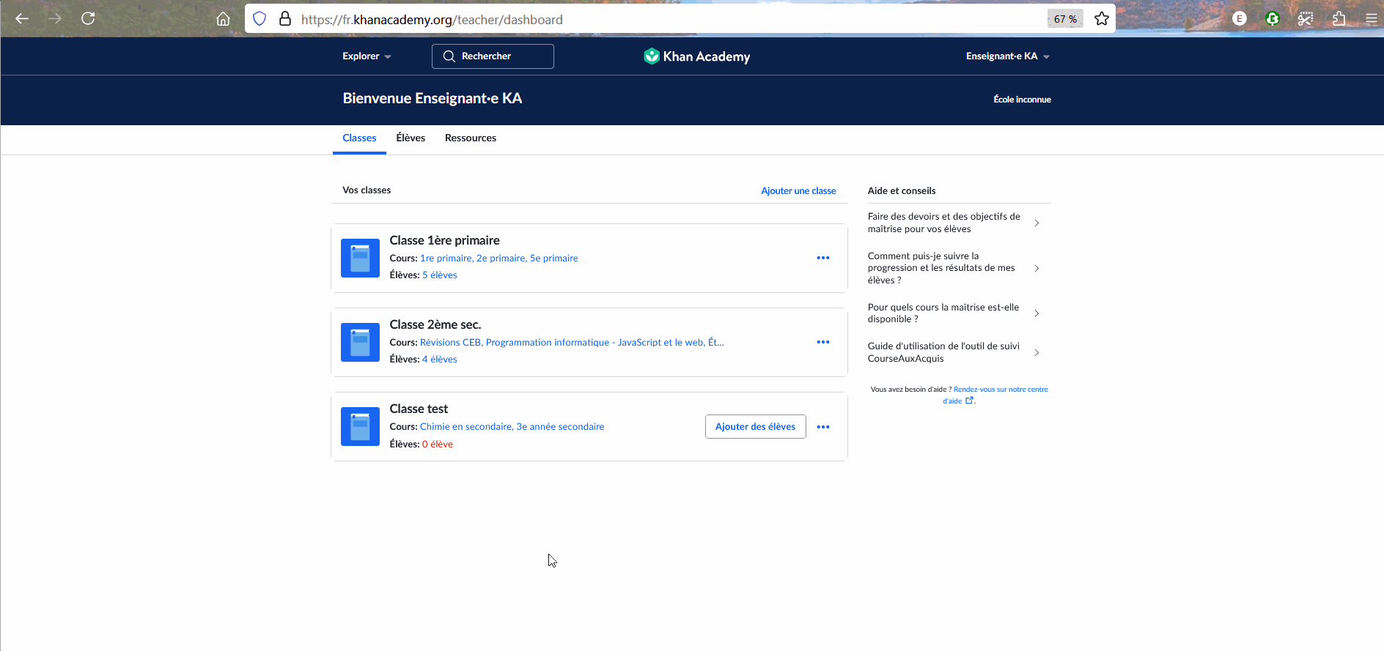The width and height of the screenshot is (1384, 651).
Task: Click the 67 % zoom level indicator
Action: click(1065, 19)
